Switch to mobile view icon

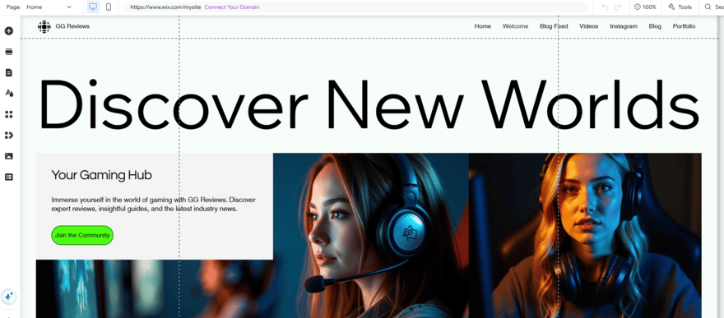[x=109, y=7]
